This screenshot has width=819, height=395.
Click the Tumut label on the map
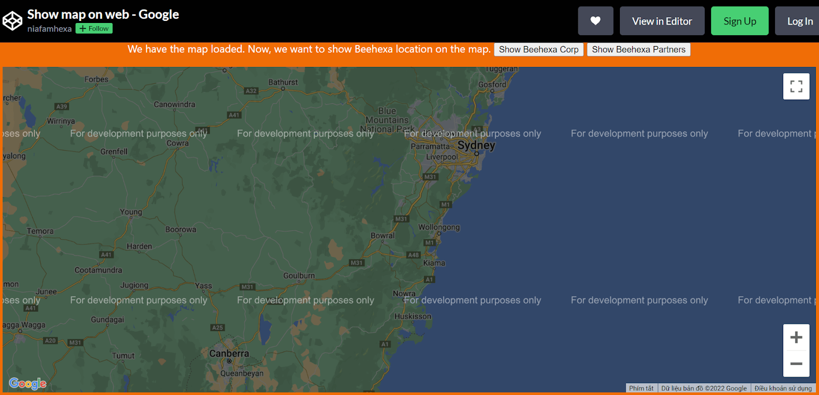pos(123,356)
